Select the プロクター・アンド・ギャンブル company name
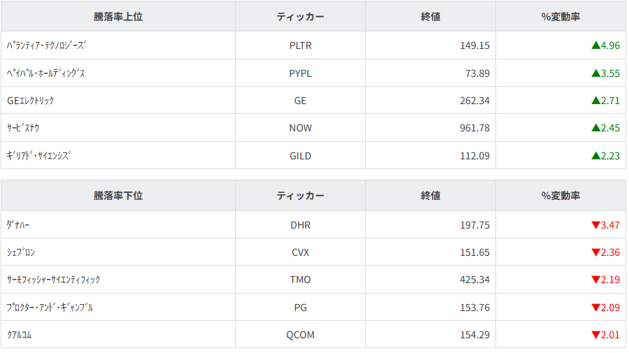This screenshot has height=353, width=629. coord(50,308)
